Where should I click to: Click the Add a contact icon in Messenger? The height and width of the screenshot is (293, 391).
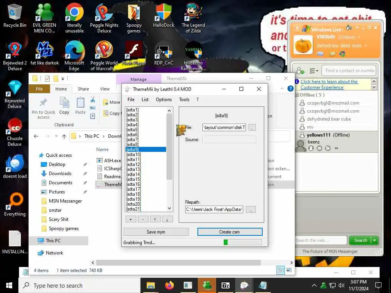pyautogui.click(x=300, y=71)
